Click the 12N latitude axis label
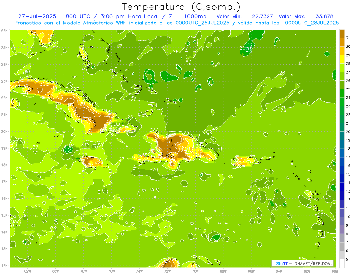Image resolution: width=356 pixels, height=275 pixels. (4, 266)
